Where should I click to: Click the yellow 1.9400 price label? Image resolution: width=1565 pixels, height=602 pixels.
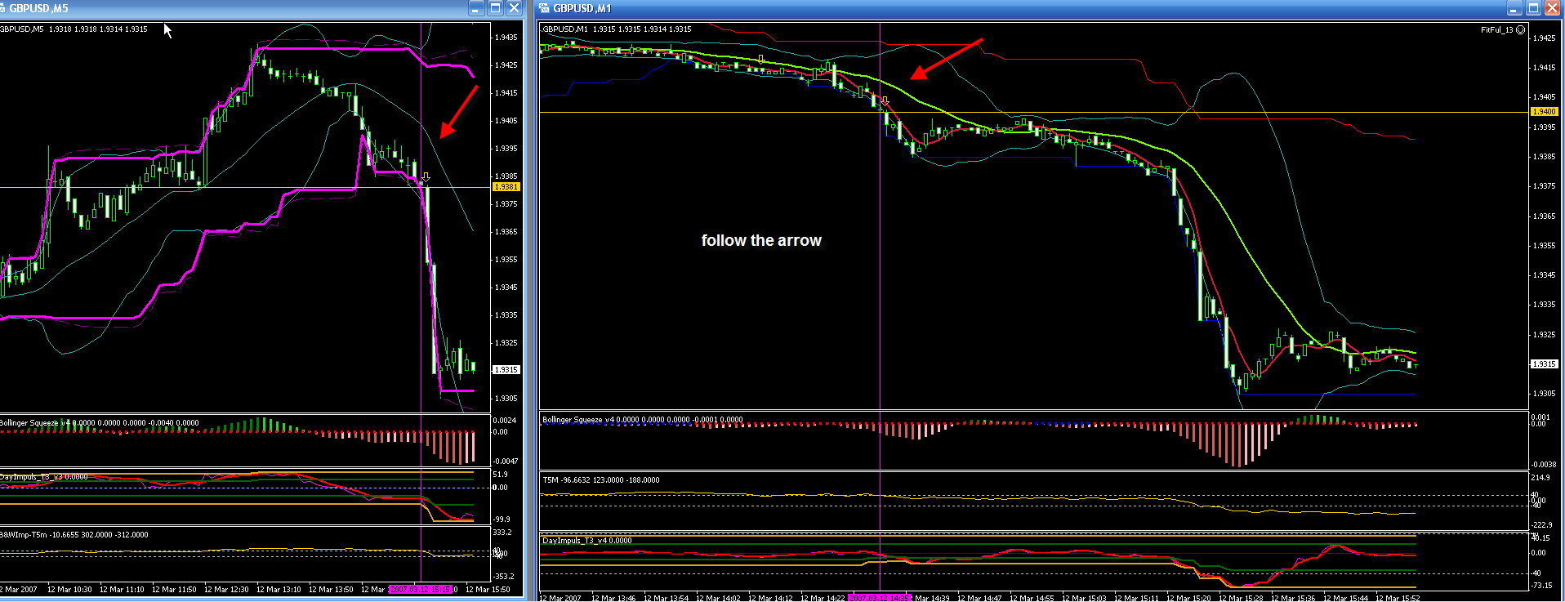click(1543, 112)
